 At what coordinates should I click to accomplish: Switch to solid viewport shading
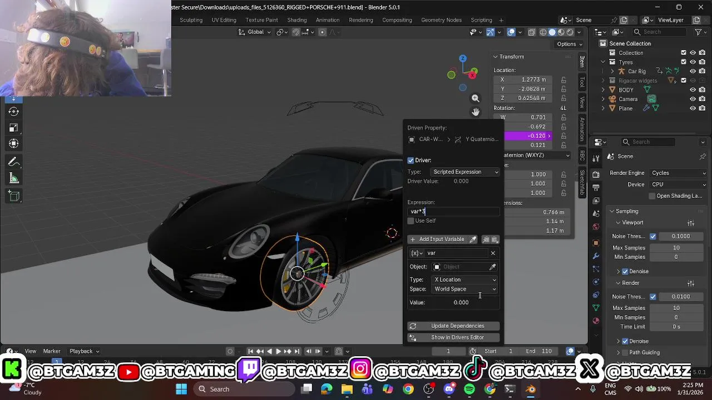click(552, 32)
